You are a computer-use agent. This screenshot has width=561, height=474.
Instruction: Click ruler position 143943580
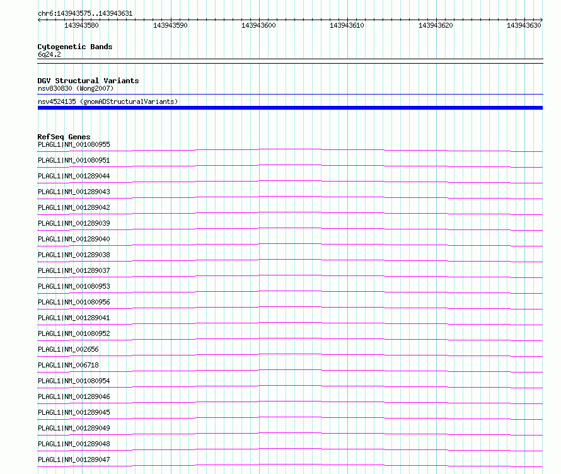[x=81, y=25]
